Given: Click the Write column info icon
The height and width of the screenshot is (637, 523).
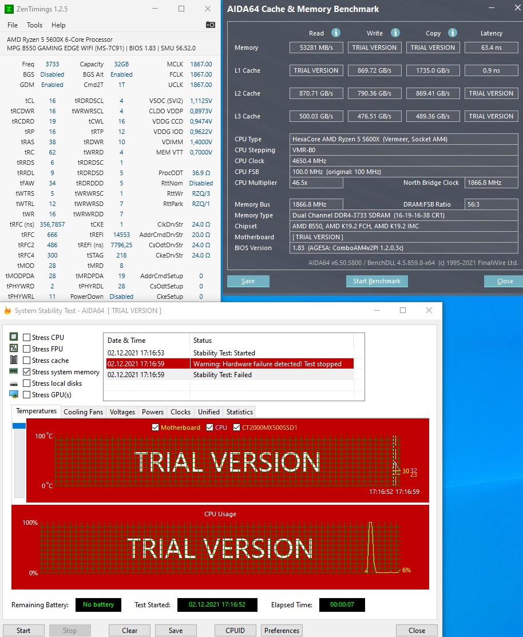Looking at the screenshot, I should (x=395, y=33).
